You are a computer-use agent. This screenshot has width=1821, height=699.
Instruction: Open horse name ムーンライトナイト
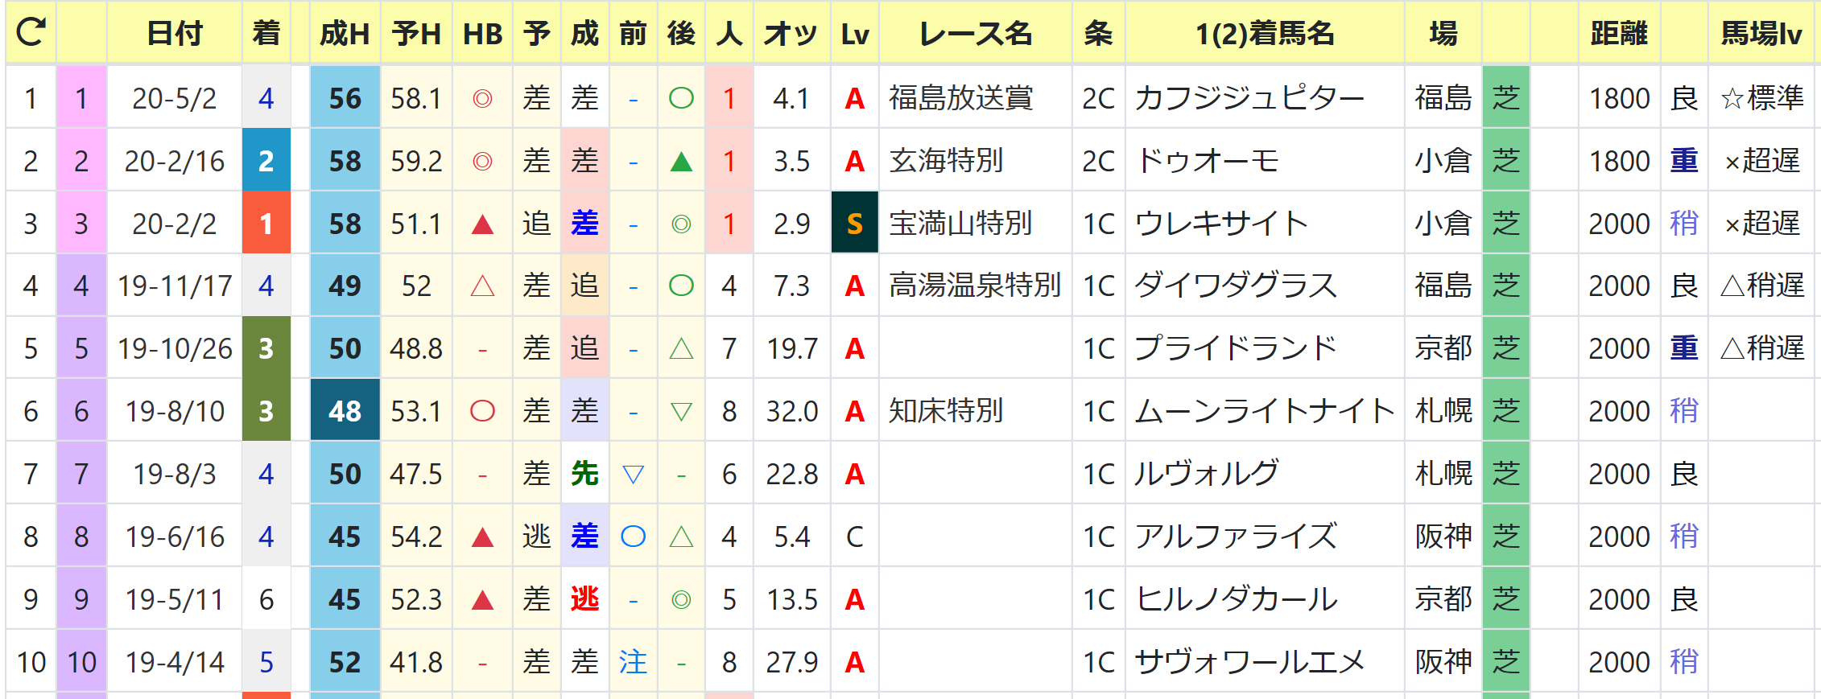(x=1264, y=411)
